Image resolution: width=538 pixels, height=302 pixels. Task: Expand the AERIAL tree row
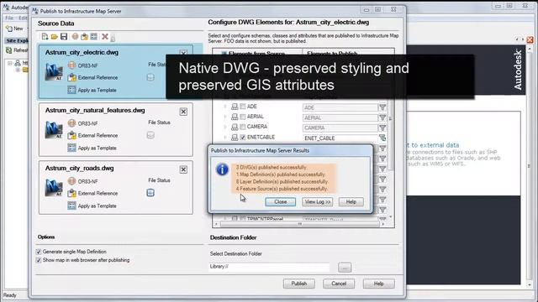pos(225,117)
